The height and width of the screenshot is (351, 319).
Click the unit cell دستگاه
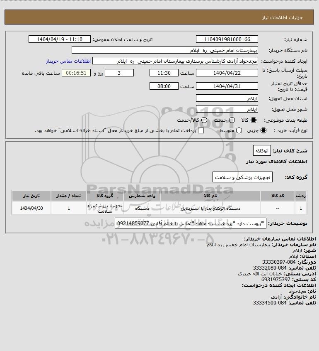pos(142,208)
